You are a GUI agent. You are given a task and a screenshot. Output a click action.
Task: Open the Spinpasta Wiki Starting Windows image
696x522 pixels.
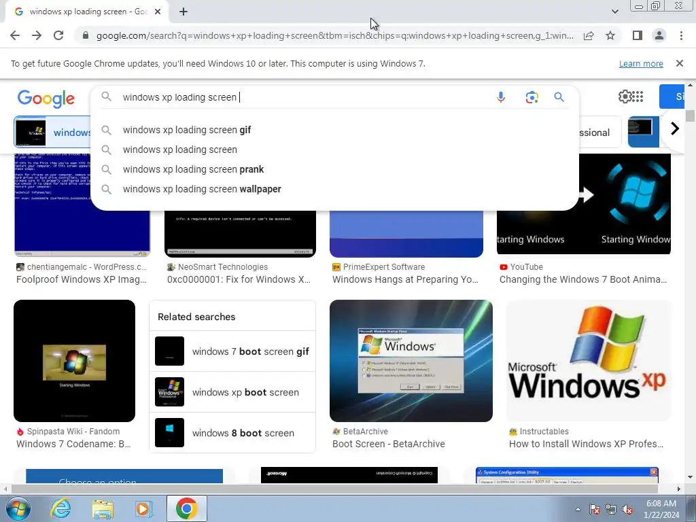75,361
